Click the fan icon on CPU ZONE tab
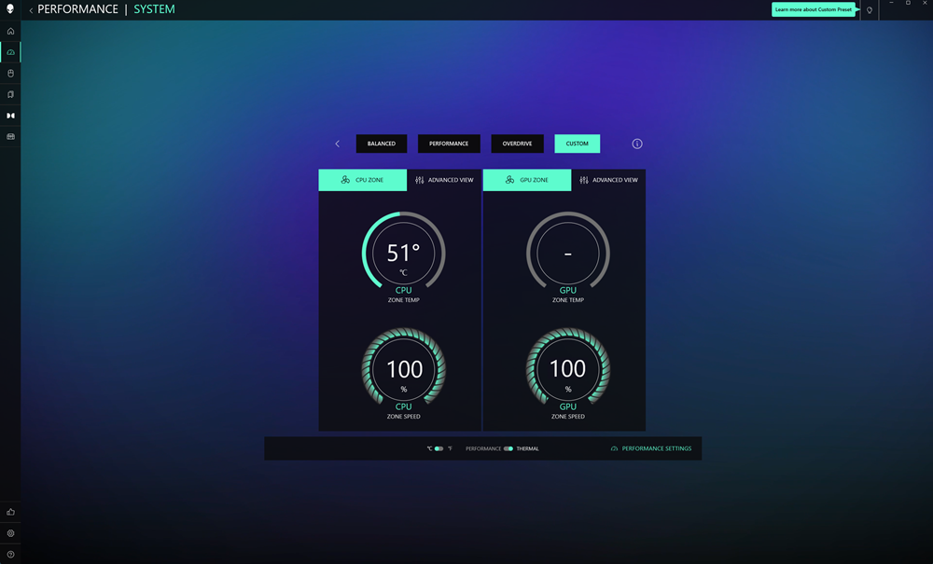 [345, 180]
